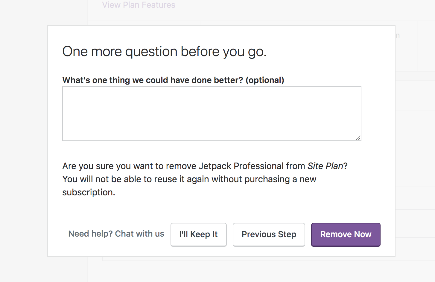This screenshot has height=282, width=435.
Task: Click the word "subscription." in the warning
Action: point(89,192)
